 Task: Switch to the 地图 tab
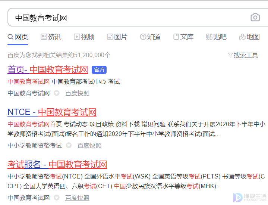click(x=249, y=37)
